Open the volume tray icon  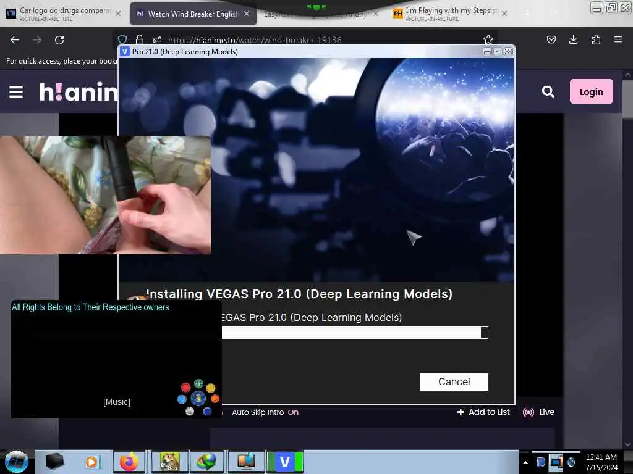pyautogui.click(x=571, y=462)
